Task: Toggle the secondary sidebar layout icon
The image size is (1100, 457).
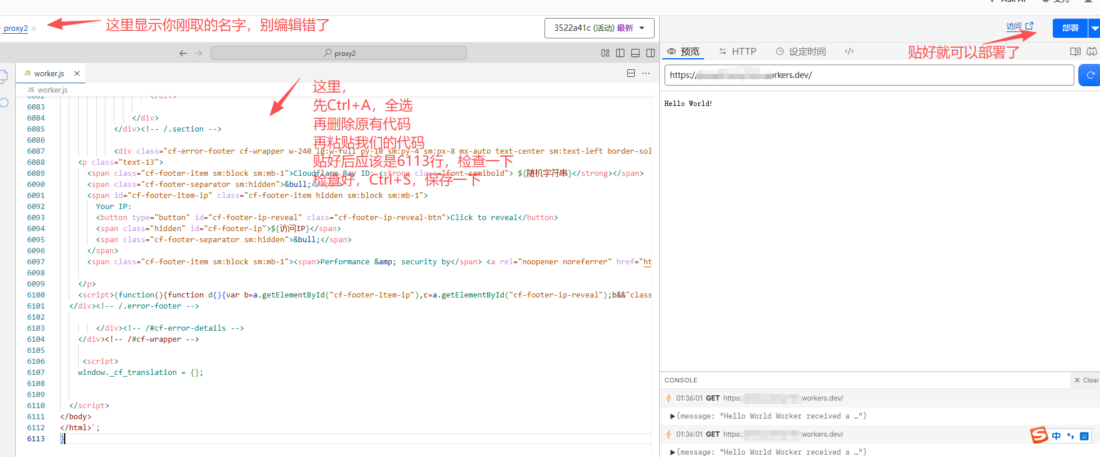Action: pyautogui.click(x=651, y=53)
